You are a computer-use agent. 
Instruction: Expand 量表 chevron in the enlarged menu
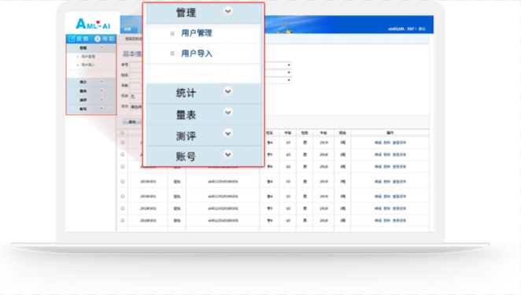(228, 112)
